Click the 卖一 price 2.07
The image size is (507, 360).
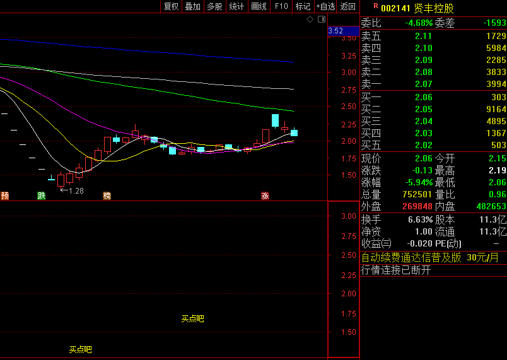(424, 84)
